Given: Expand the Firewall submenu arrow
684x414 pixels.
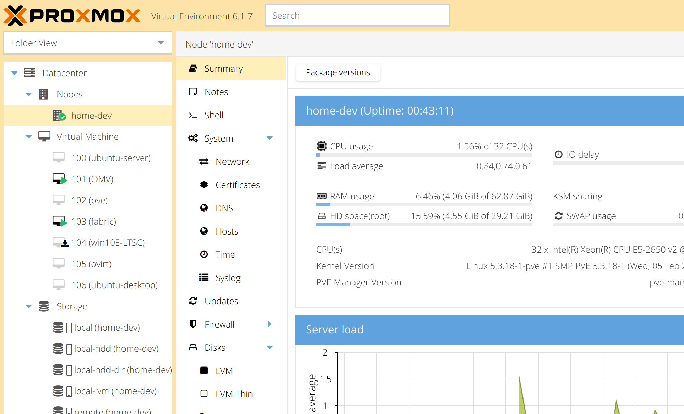Looking at the screenshot, I should 269,324.
